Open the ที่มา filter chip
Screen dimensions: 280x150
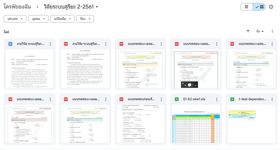tap(85, 19)
